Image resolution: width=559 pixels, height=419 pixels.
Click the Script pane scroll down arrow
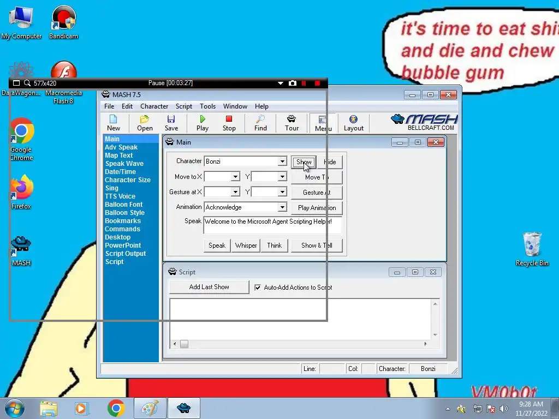tap(435, 335)
